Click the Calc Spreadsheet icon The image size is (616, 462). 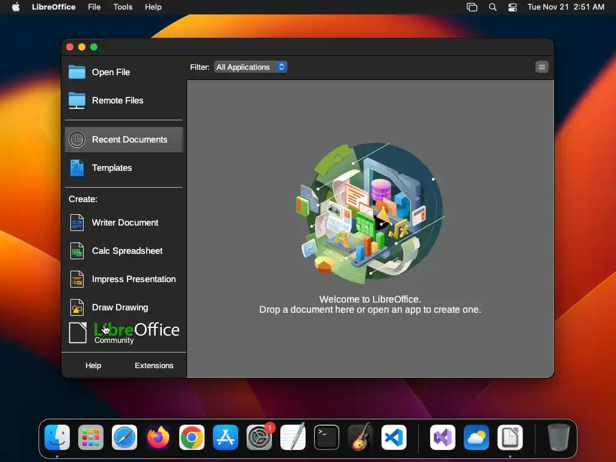[76, 251]
